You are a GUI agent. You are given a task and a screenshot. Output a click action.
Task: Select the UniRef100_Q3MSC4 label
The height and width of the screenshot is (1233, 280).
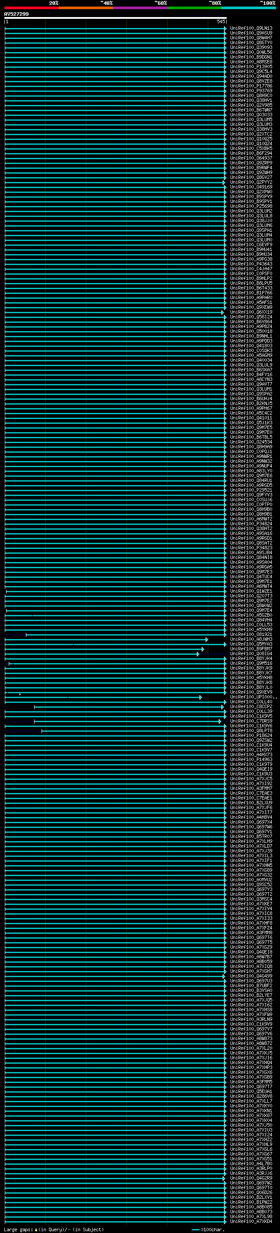[251, 899]
